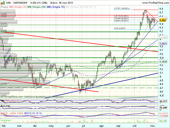
Task: Click the %K %D (14 3 5) stochastic label
Action: [10, 101]
